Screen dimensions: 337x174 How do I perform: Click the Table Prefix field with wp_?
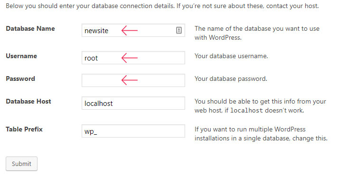(133, 131)
